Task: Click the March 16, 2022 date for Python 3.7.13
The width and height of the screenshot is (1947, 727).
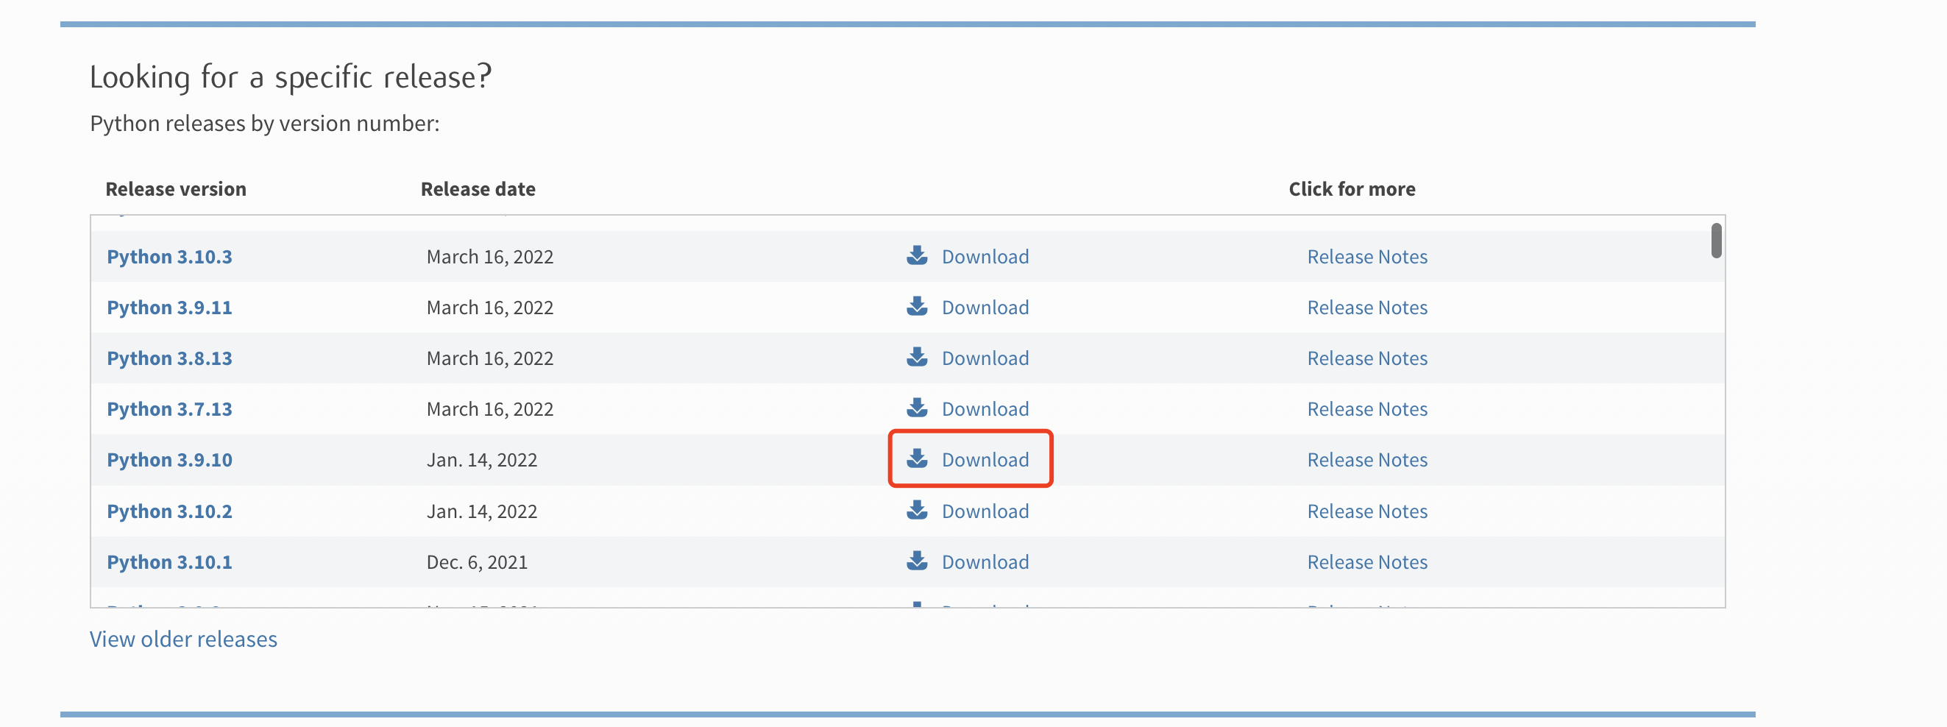Action: 490,409
